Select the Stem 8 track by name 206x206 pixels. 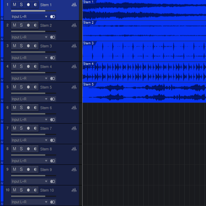coord(46,149)
